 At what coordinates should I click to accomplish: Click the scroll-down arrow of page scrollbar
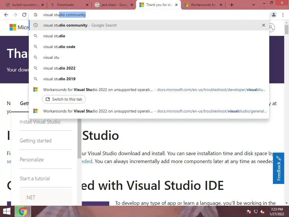(286, 203)
